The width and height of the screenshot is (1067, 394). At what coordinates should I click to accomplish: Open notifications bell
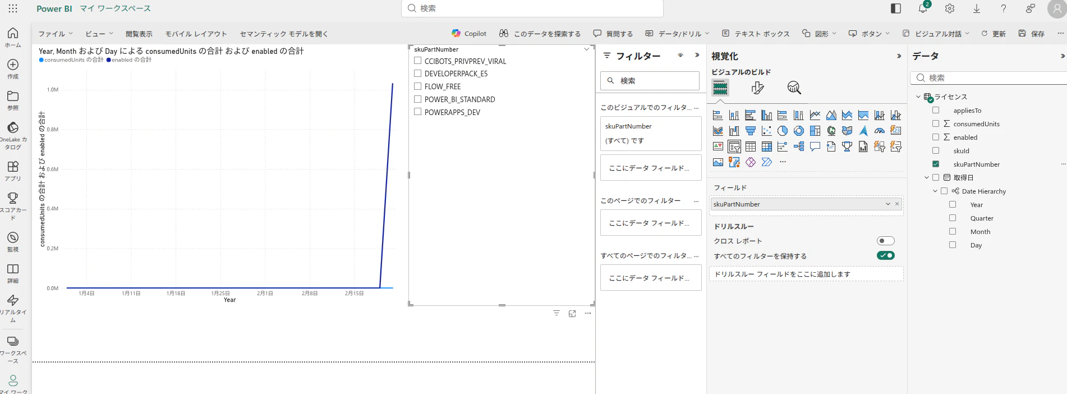(x=923, y=8)
